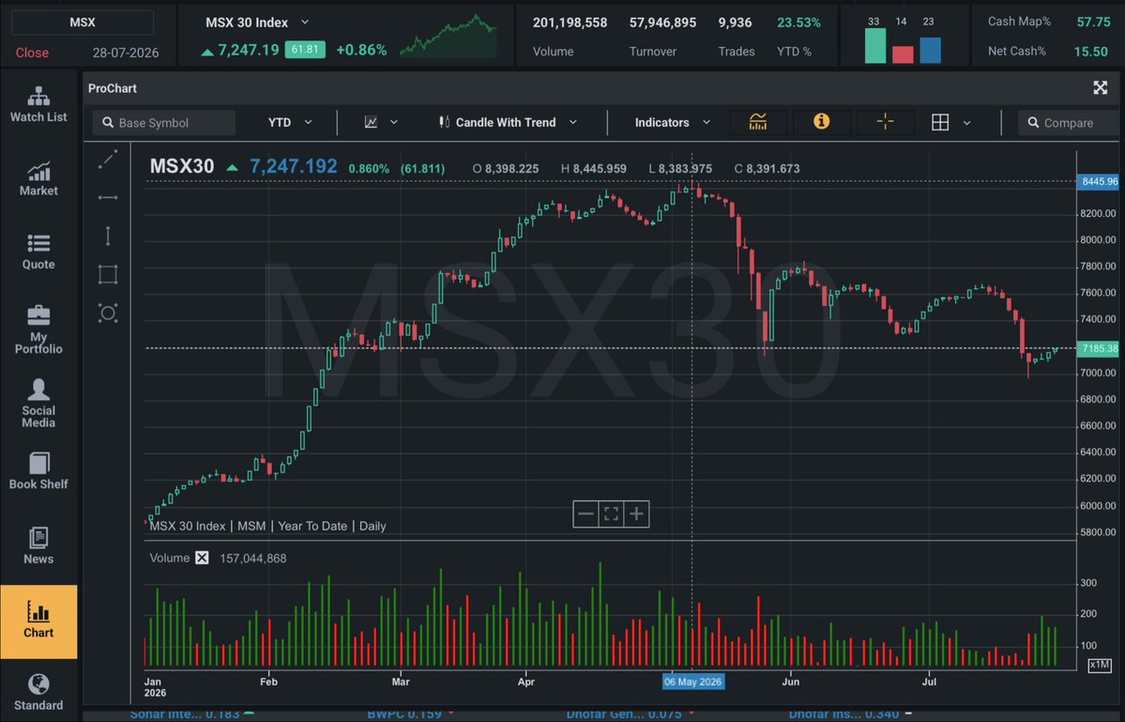Select the trend line drawing tool
Screen dimensions: 1125x722
click(108, 160)
